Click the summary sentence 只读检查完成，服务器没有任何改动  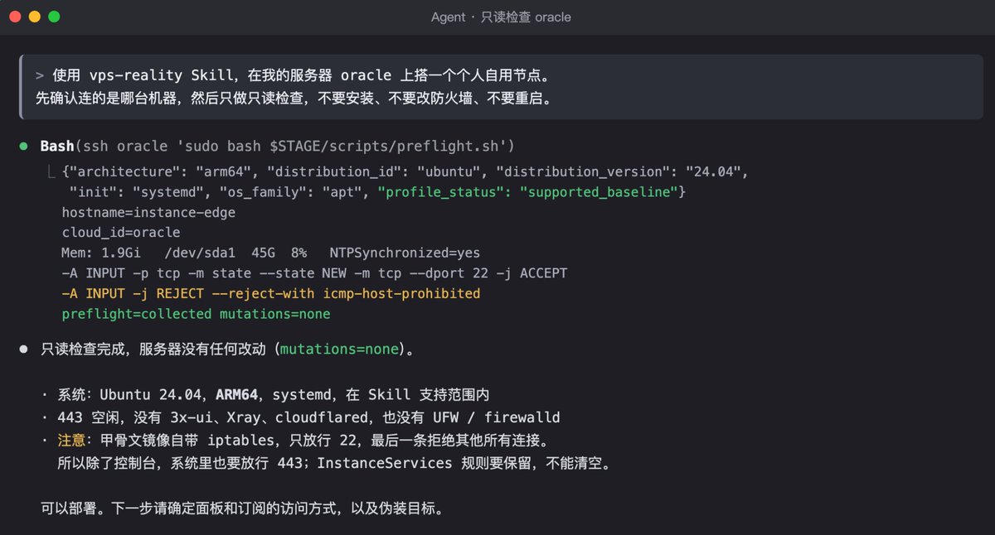227,349
